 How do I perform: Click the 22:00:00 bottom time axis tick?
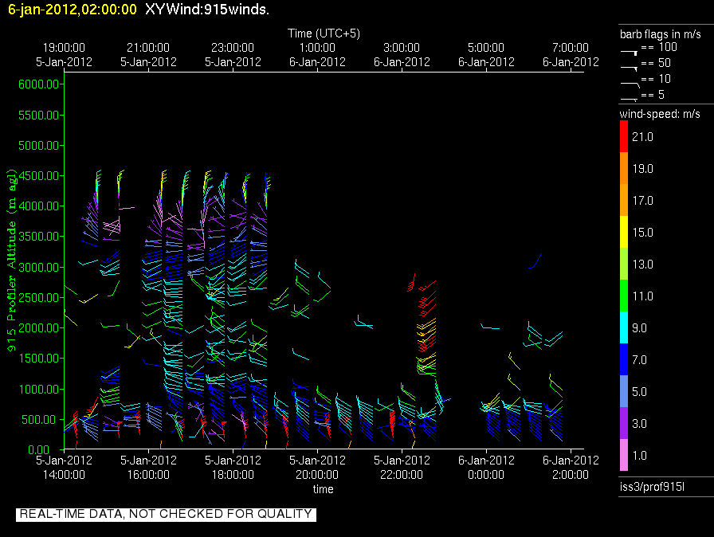402,474
